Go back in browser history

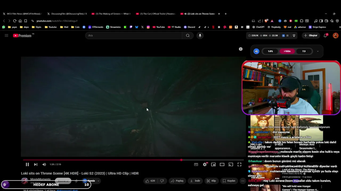coord(4,21)
